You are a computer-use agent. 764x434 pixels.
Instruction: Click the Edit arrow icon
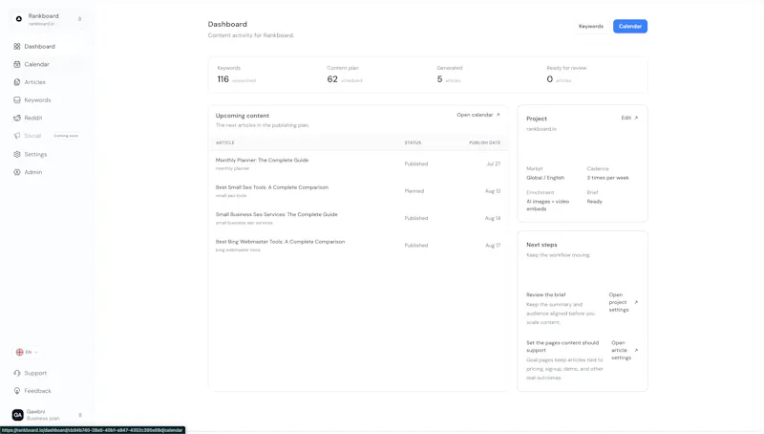point(636,118)
